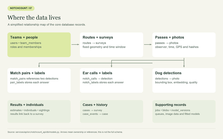Open the Teams + people card
Viewport: 223px width, 139px height.
39,45
